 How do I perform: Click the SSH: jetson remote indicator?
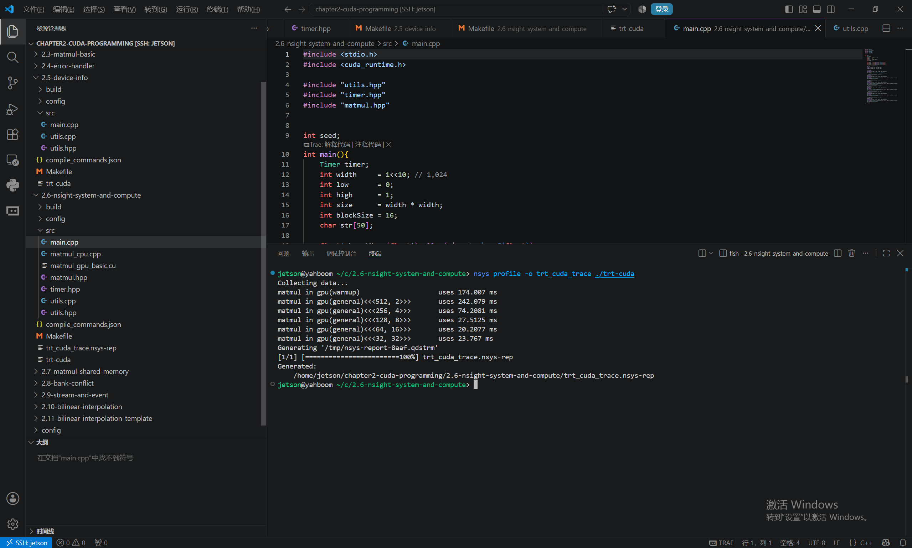26,543
